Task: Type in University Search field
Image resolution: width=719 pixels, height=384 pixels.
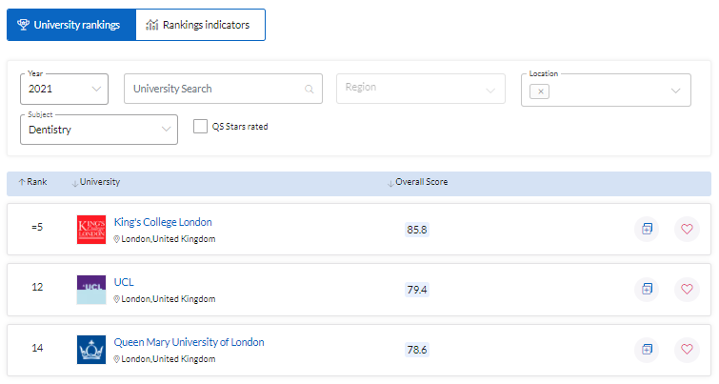Action: (214, 89)
